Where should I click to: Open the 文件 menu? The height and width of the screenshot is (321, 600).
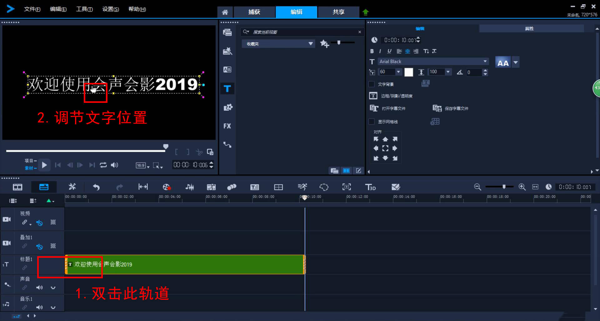[x=32, y=9]
